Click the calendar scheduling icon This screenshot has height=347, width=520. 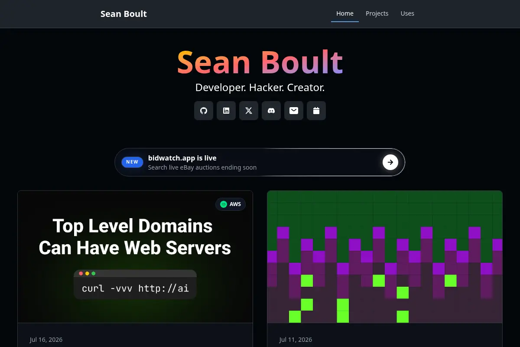tap(316, 111)
